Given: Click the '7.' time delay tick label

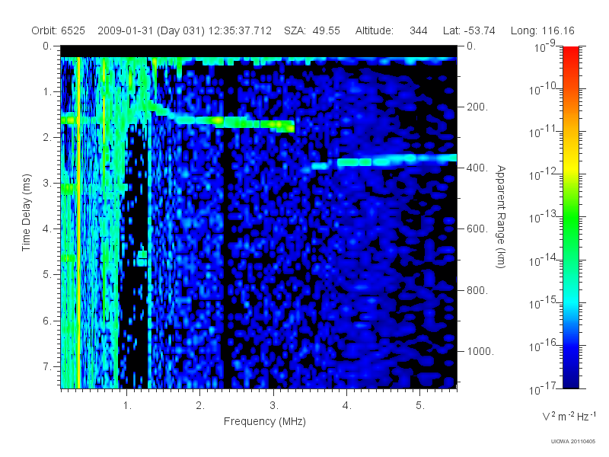Looking at the screenshot, I should tap(47, 366).
